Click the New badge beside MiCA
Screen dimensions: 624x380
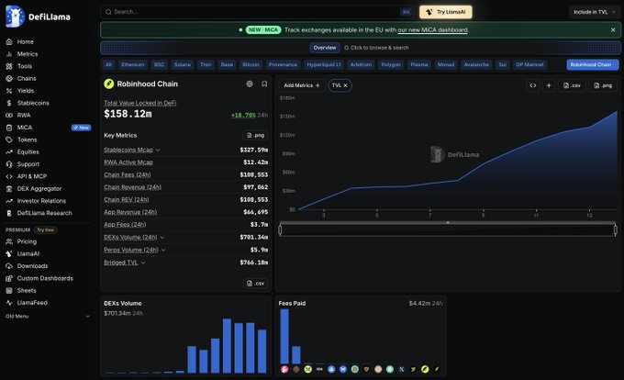(x=81, y=128)
